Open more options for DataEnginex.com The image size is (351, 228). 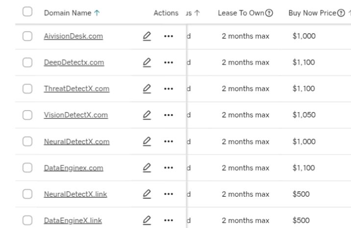pyautogui.click(x=168, y=168)
